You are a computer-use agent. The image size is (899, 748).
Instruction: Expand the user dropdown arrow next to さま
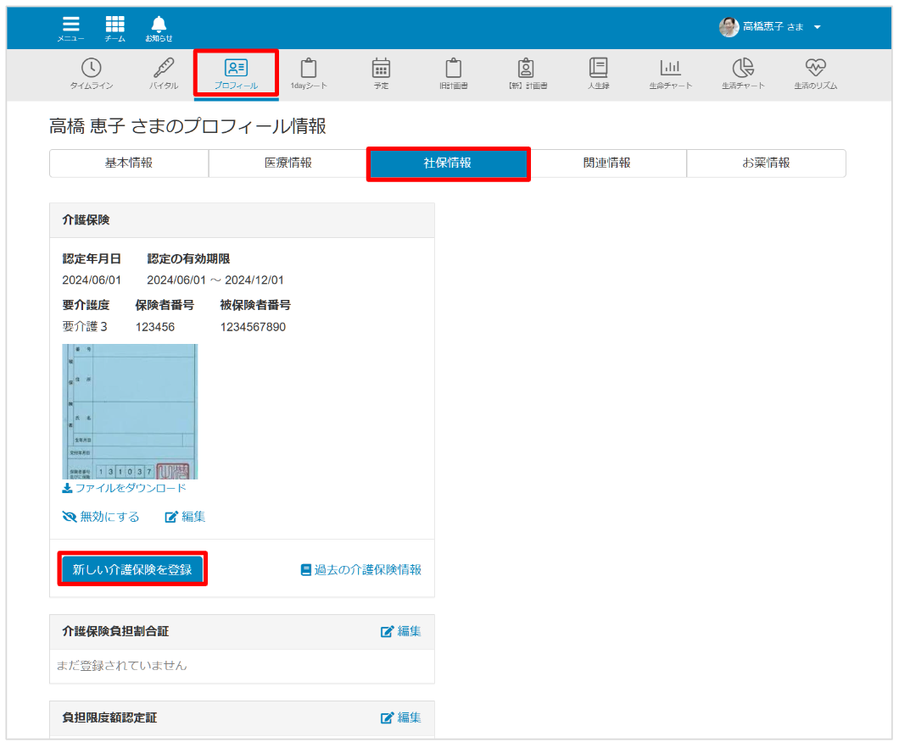[817, 27]
